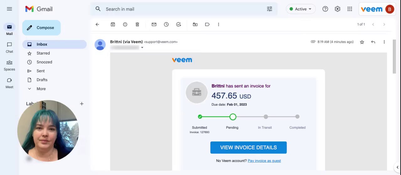Viewport: 401px width, 175px height.
Task: Mark the email as unread
Action: [x=154, y=24]
